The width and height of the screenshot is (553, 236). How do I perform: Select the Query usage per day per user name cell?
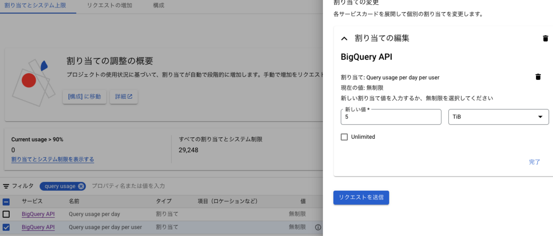point(106,227)
